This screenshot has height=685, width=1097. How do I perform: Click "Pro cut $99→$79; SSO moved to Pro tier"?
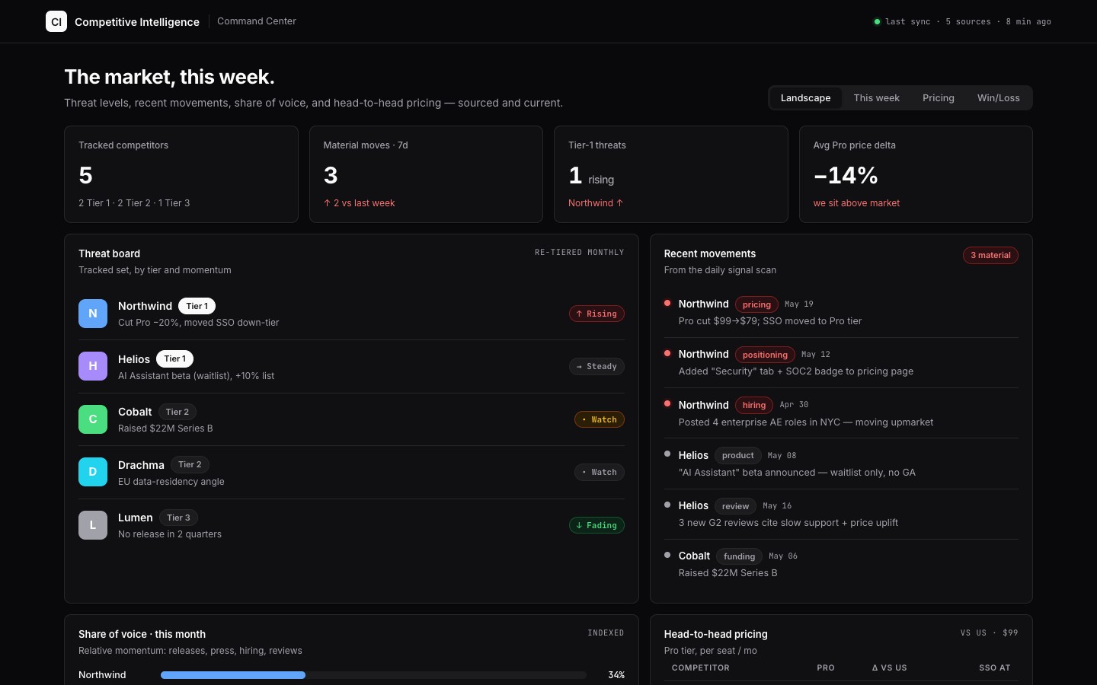[770, 321]
